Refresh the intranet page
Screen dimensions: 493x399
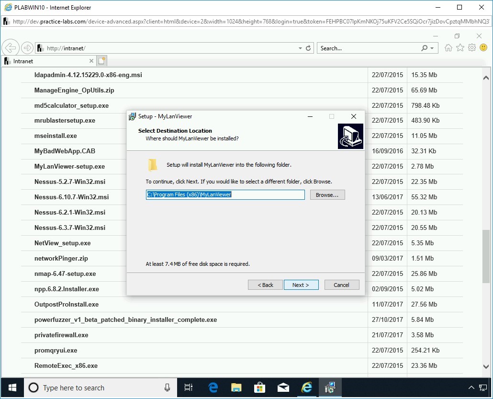click(x=308, y=48)
